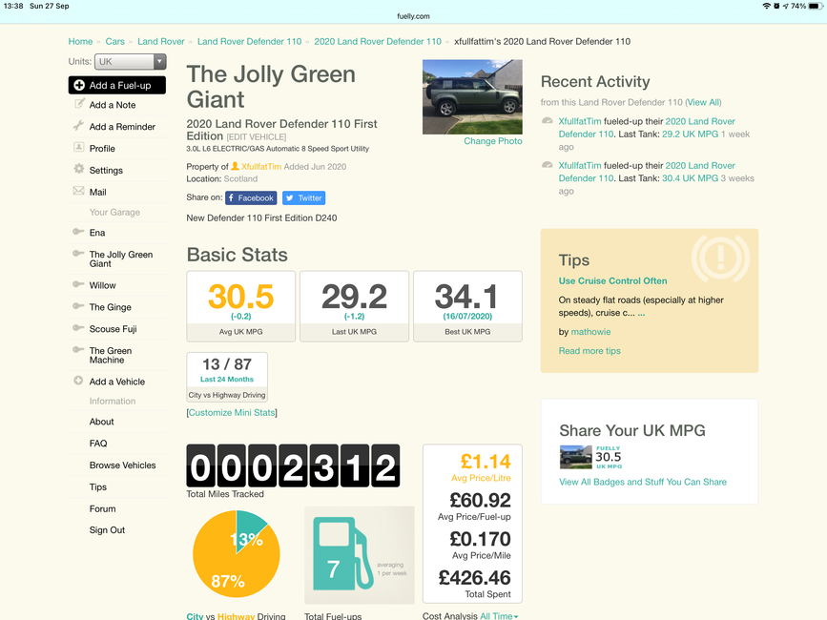This screenshot has height=620, width=827.
Task: Click the Customize Mini Stats link
Action: tap(232, 412)
